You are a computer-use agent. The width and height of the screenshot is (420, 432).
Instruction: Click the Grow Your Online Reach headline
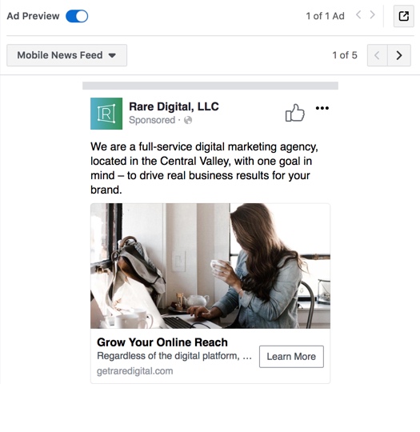click(162, 342)
